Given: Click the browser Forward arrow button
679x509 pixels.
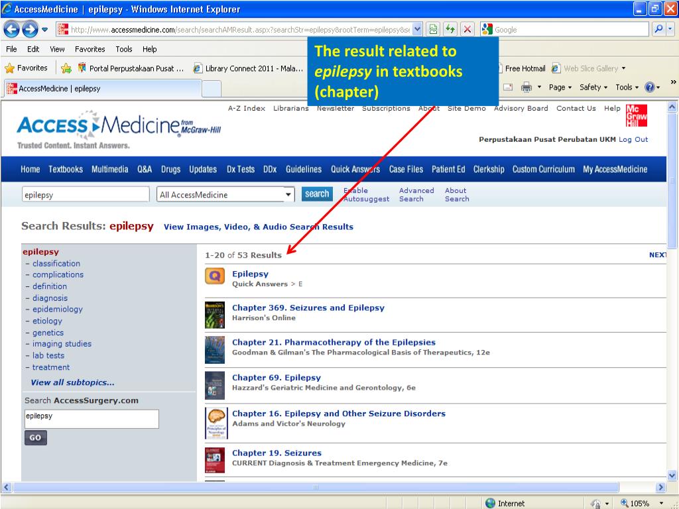Looking at the screenshot, I should (x=30, y=29).
